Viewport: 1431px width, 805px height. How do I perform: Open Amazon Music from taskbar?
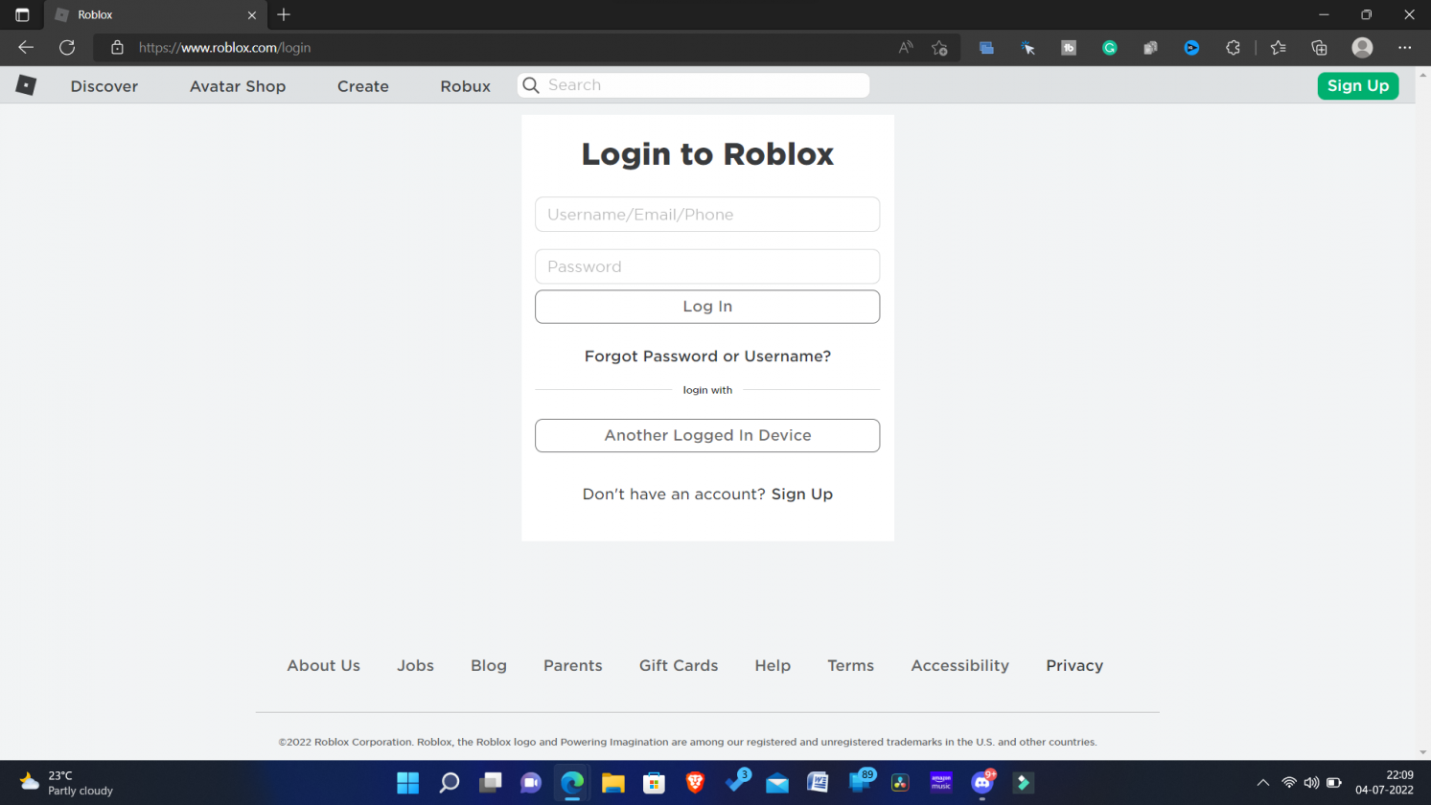point(941,783)
